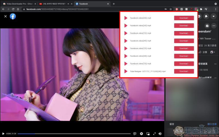Open the browser home page
This screenshot has height=137, width=219.
[18, 9]
